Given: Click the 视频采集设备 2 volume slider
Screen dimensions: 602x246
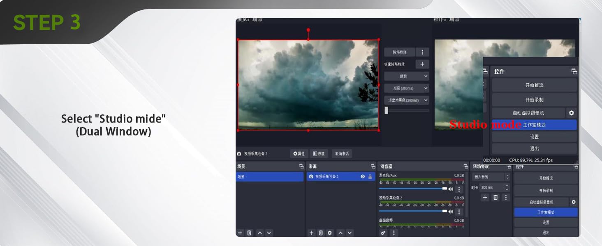Looking at the screenshot, I should pyautogui.click(x=413, y=211).
